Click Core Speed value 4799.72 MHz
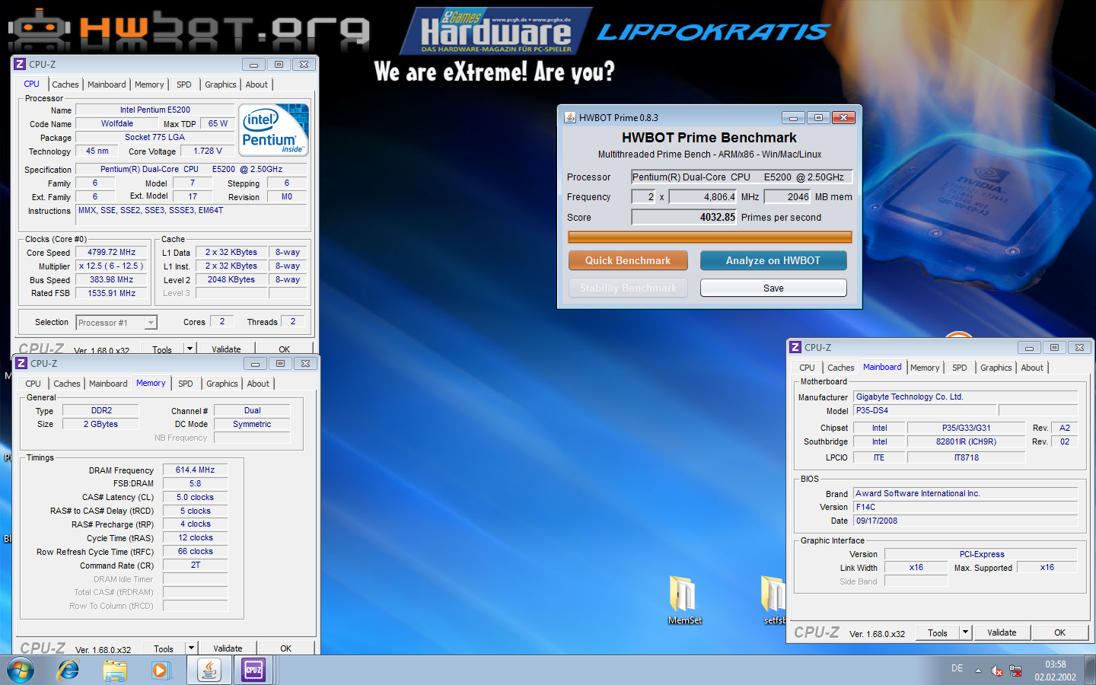The width and height of the screenshot is (1096, 685). coord(112,252)
